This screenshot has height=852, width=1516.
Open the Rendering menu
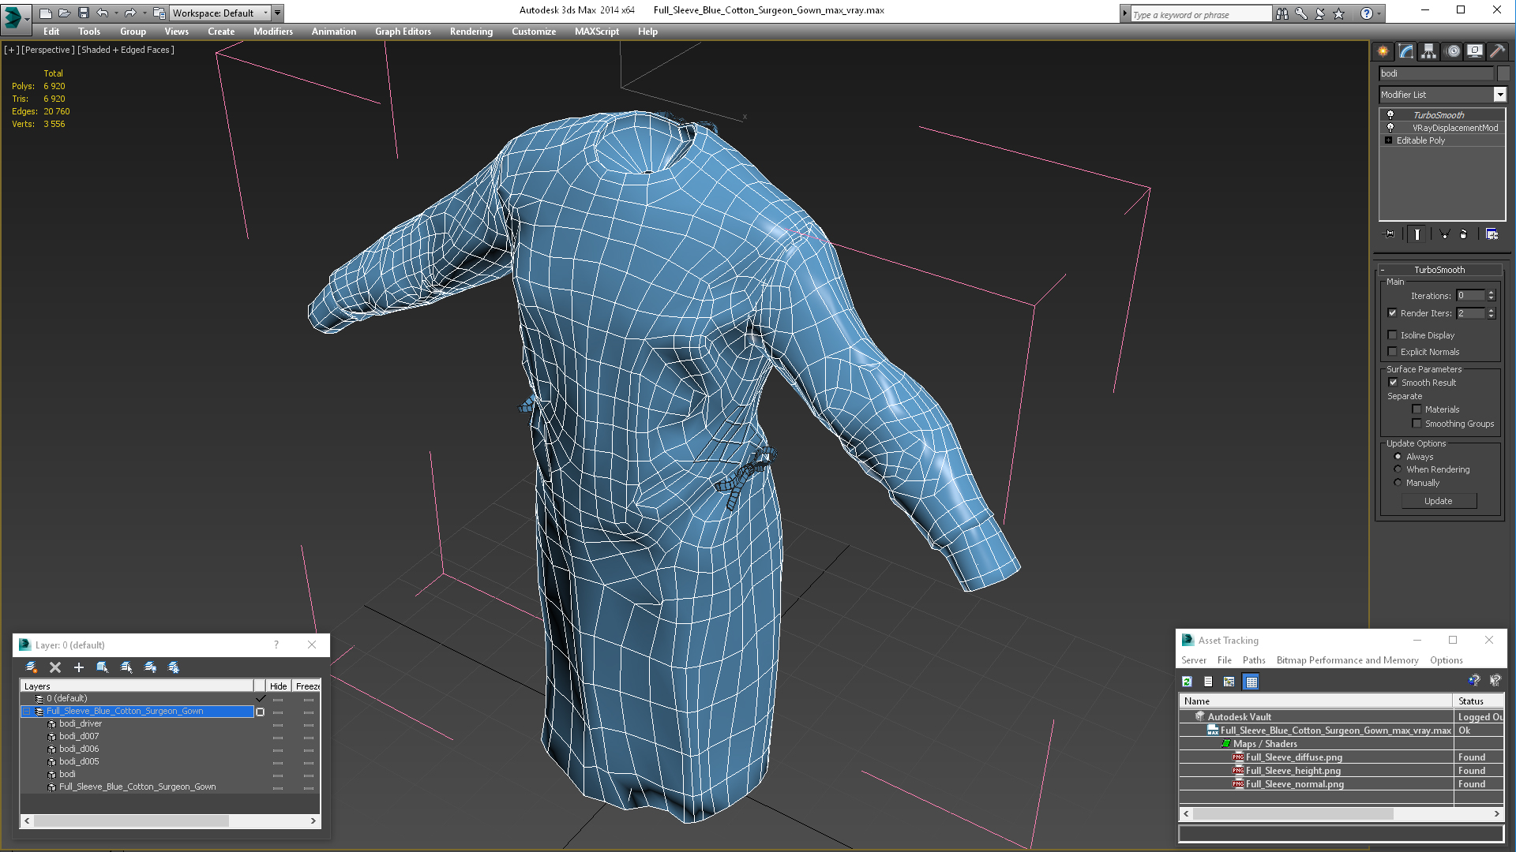(x=471, y=32)
